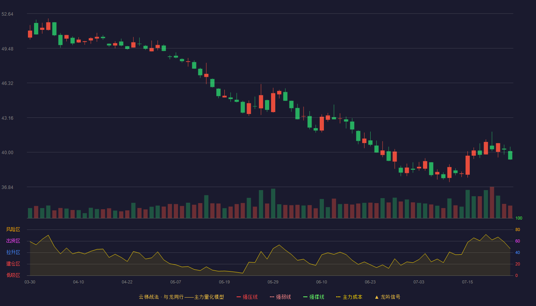Viewport: 536px width, 306px height.
Task: Click the 04-22 date label
Action: pos(127,282)
